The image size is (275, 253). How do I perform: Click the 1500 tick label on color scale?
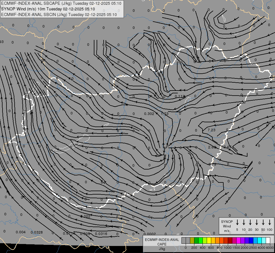click(236, 248)
